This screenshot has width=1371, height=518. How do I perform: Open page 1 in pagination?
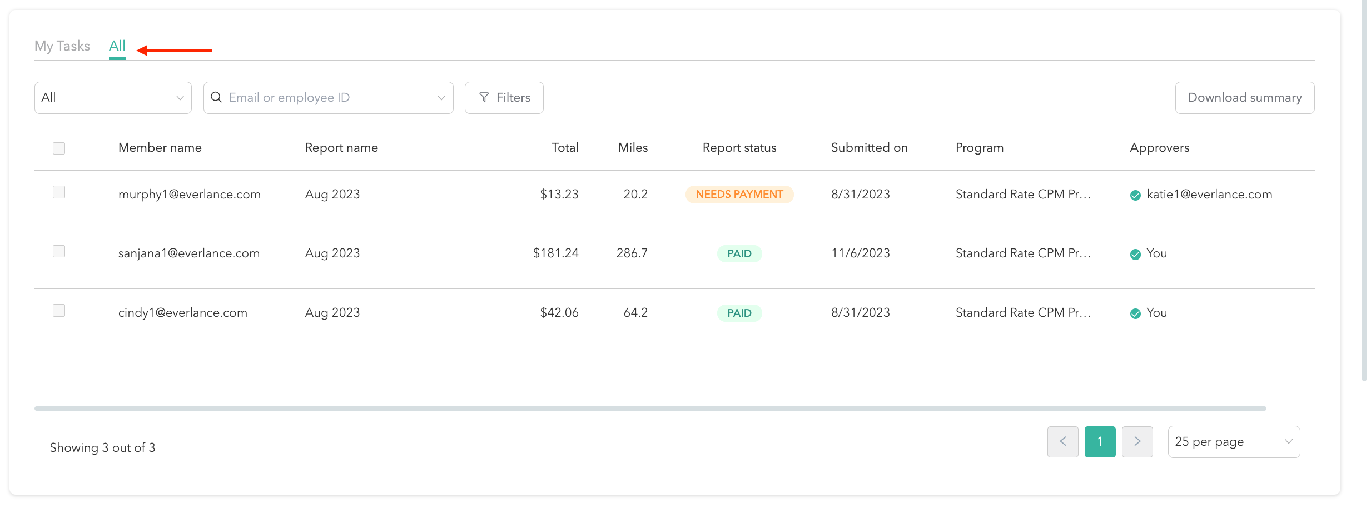pos(1100,442)
